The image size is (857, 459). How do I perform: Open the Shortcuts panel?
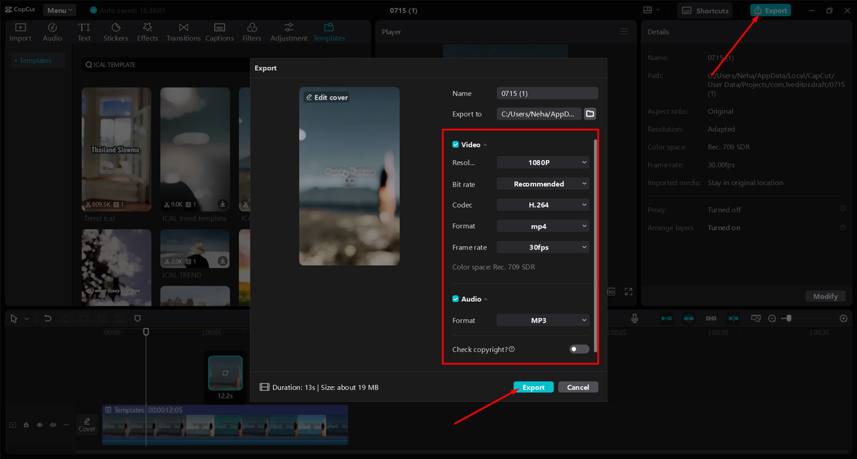coord(704,11)
